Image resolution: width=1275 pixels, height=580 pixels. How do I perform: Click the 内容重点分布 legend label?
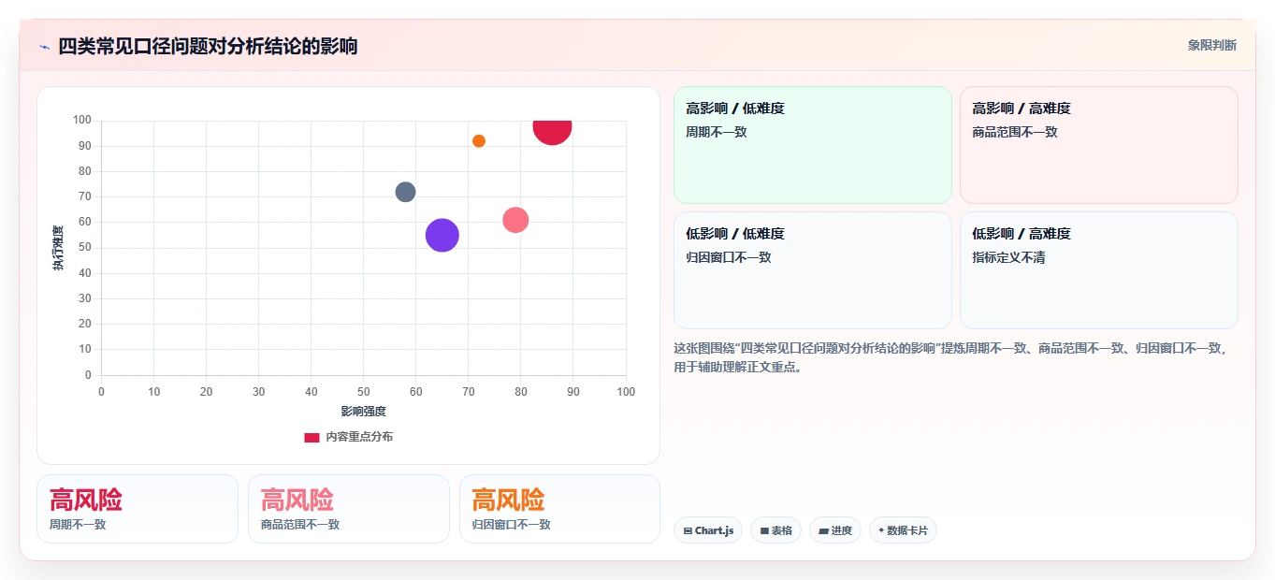(x=359, y=437)
